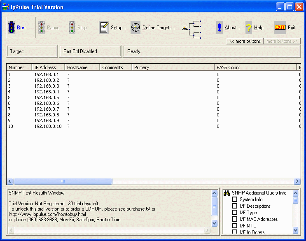Click the 'Ready.' status field
306x241 pixels.
click(x=211, y=51)
